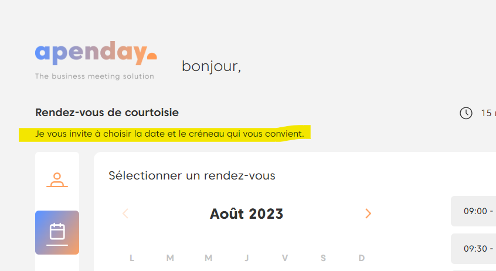Screen dimensions: 496x271
Task: Advance to next month after Août 2023
Action: point(368,214)
